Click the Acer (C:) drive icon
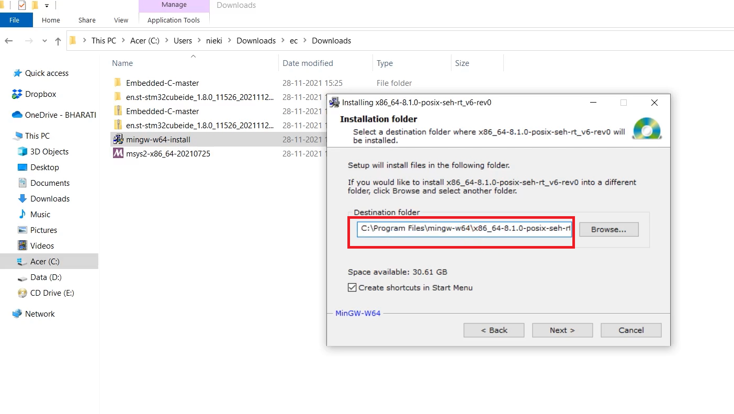The width and height of the screenshot is (734, 414). coord(22,261)
